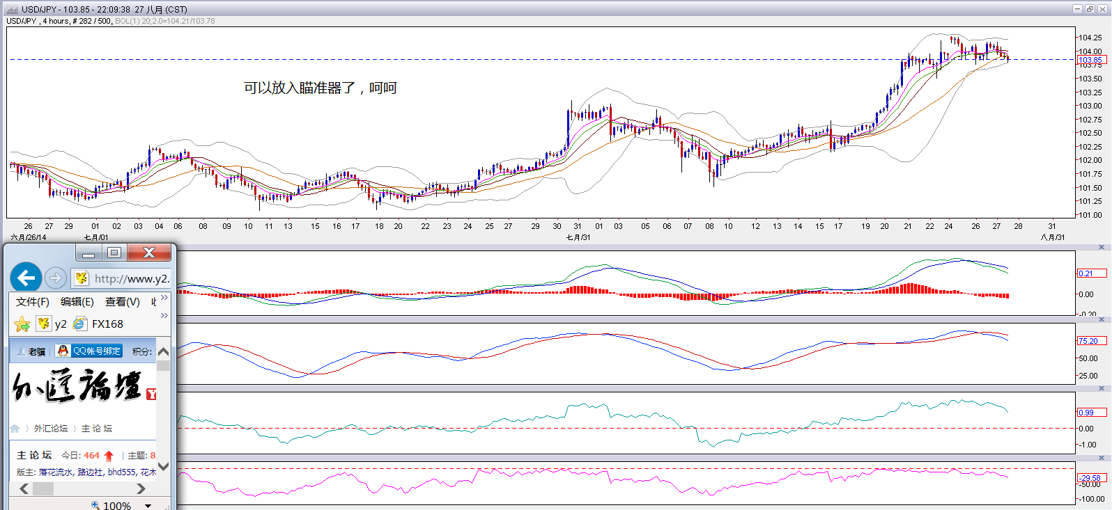The height and width of the screenshot is (510, 1112).
Task: Expand hidden menu bar items chevron
Action: [x=164, y=298]
